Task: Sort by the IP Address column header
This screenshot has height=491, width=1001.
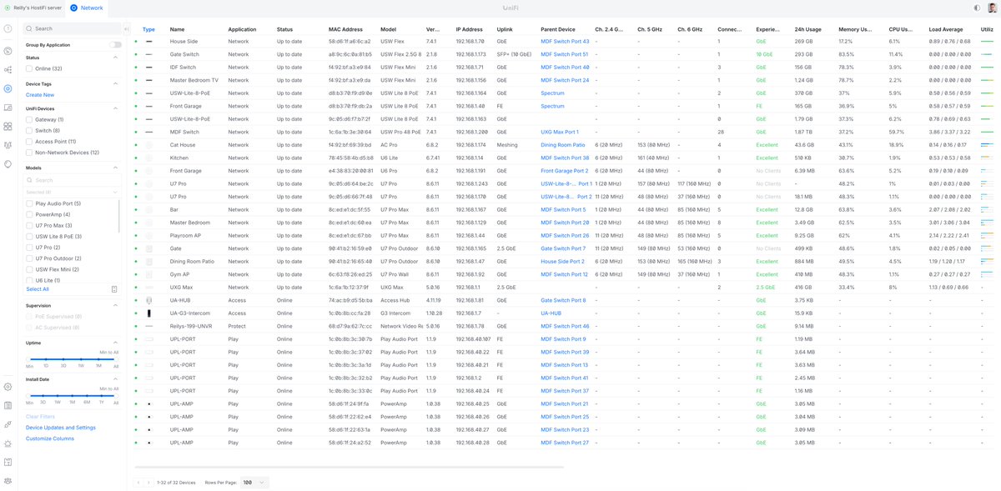Action: tap(469, 28)
